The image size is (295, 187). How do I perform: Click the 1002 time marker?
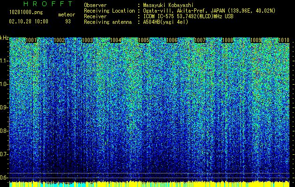pos(59,40)
